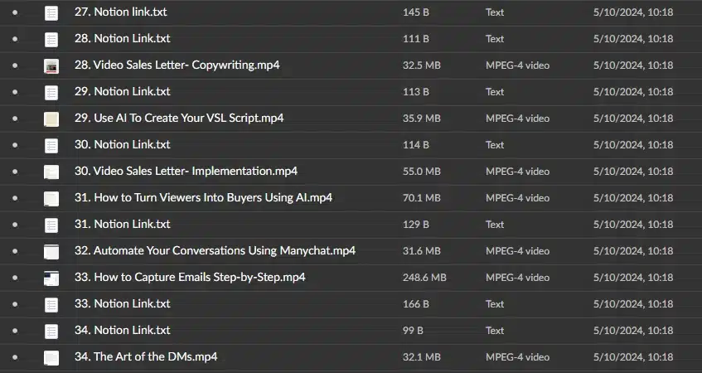Click the date of 29. Use AI To Create Your VSL Script
Viewport: 702px width, 373px height.
coord(633,119)
